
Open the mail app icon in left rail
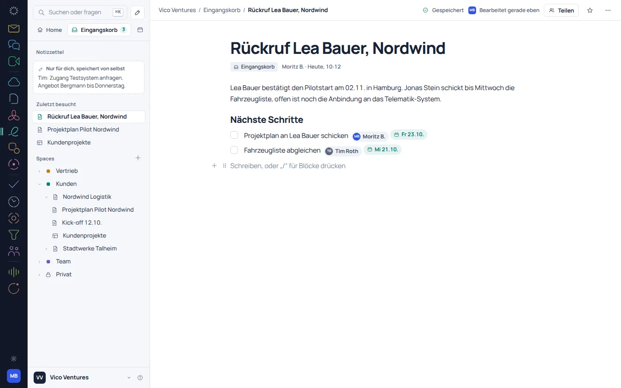(x=14, y=28)
